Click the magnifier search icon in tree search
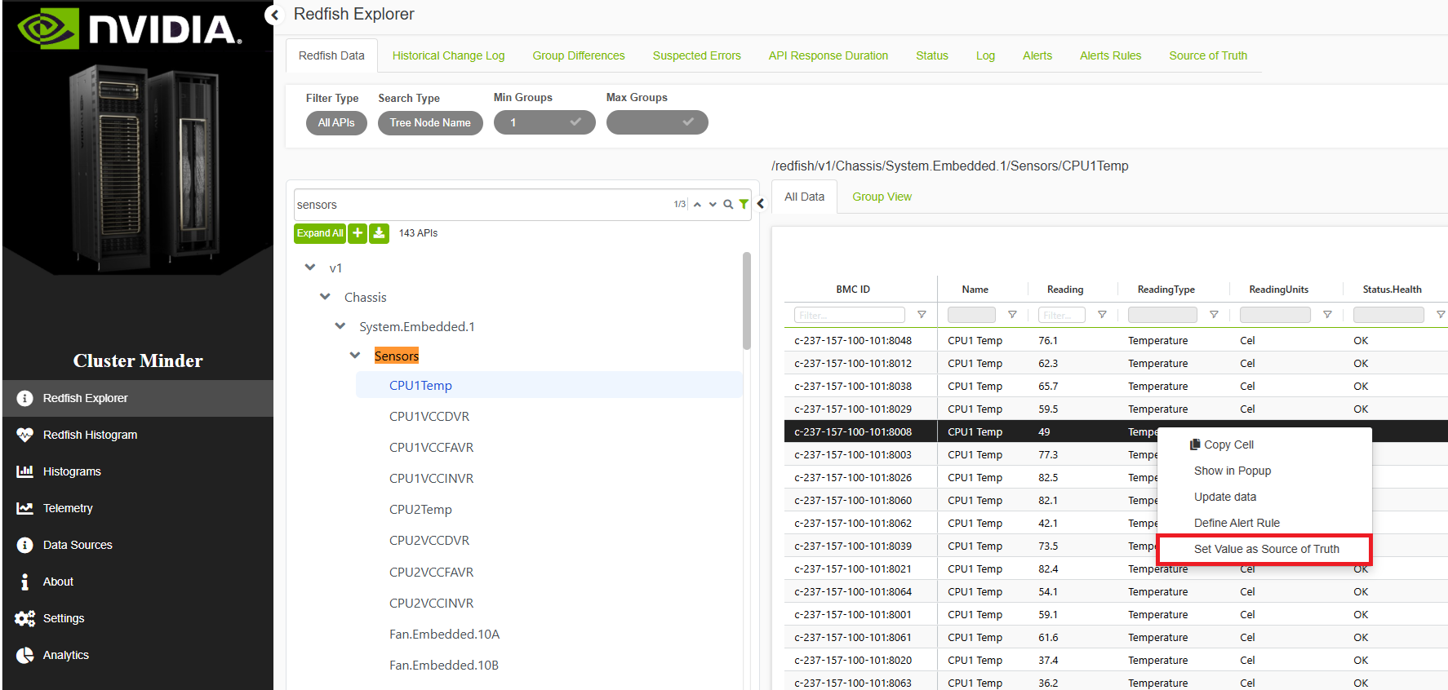1448x690 pixels. [728, 205]
